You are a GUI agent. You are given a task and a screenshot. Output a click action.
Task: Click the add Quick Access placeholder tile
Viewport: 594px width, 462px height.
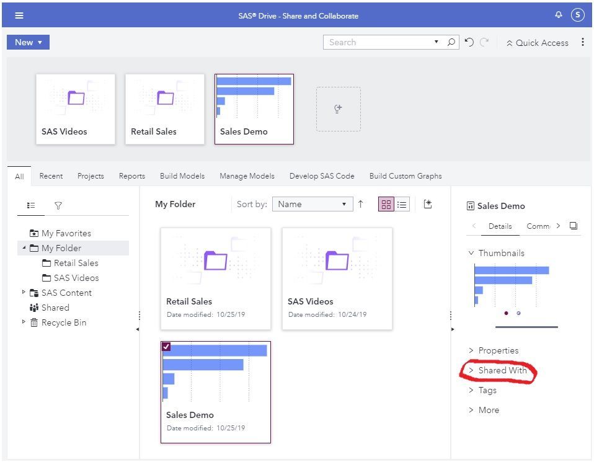tap(339, 109)
